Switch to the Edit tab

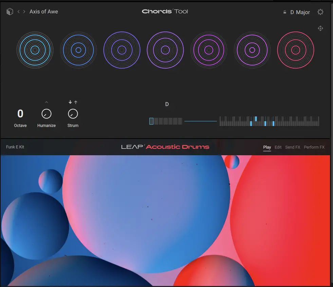(278, 147)
